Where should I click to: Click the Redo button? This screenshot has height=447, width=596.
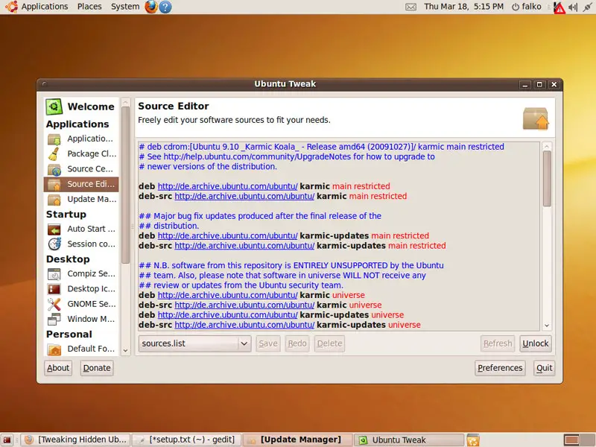(297, 343)
